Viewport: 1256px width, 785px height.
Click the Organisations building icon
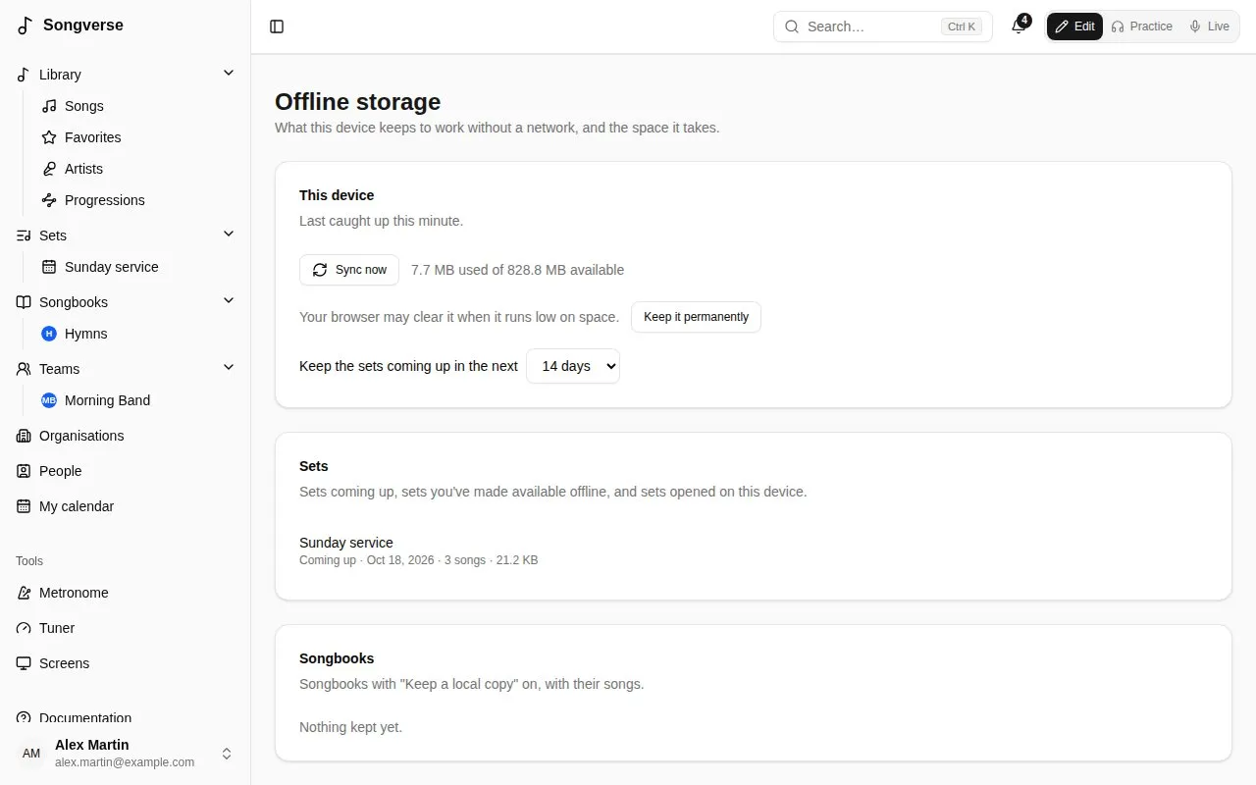pos(24,436)
